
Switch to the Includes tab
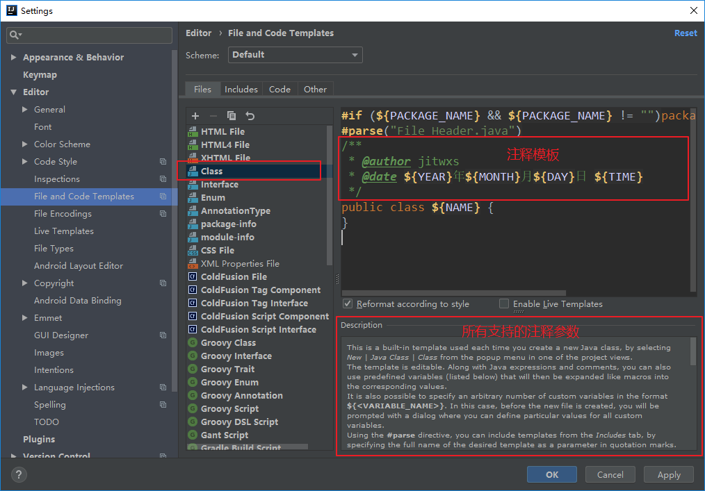241,89
